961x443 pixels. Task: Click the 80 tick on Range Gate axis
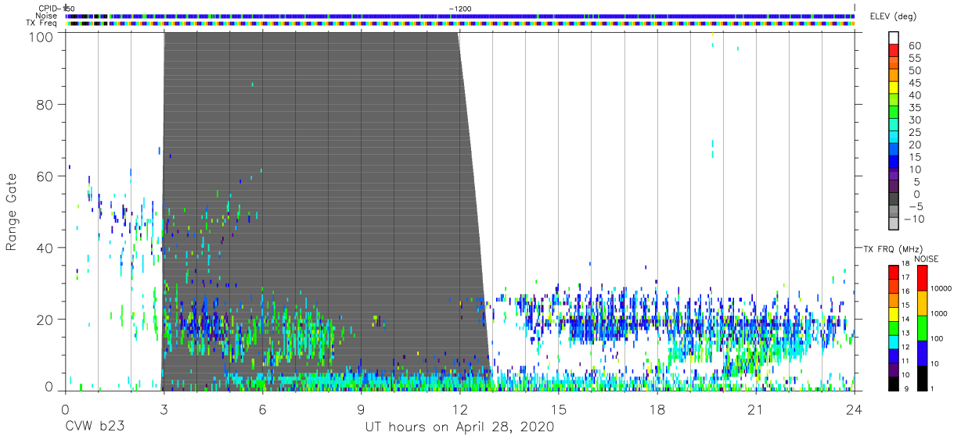(45, 104)
